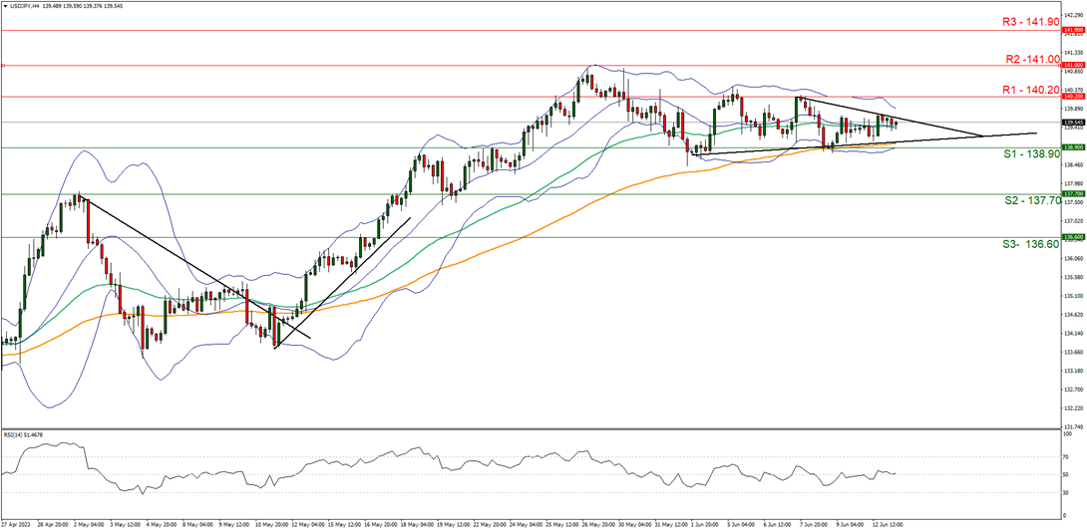Select the S3- 136.60 support label
1087x531 pixels.
coord(1029,244)
